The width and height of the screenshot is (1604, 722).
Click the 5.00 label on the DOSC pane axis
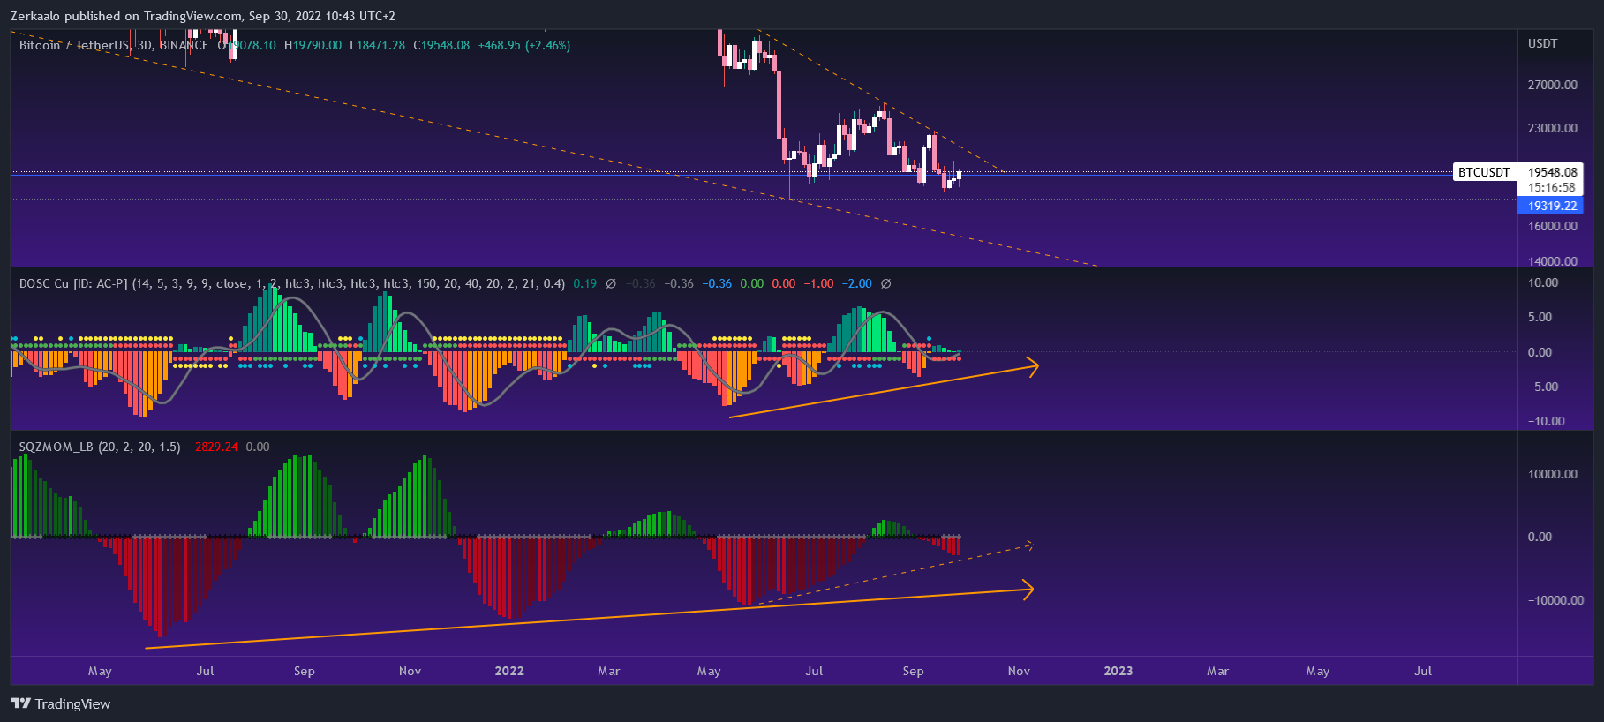coord(1540,317)
